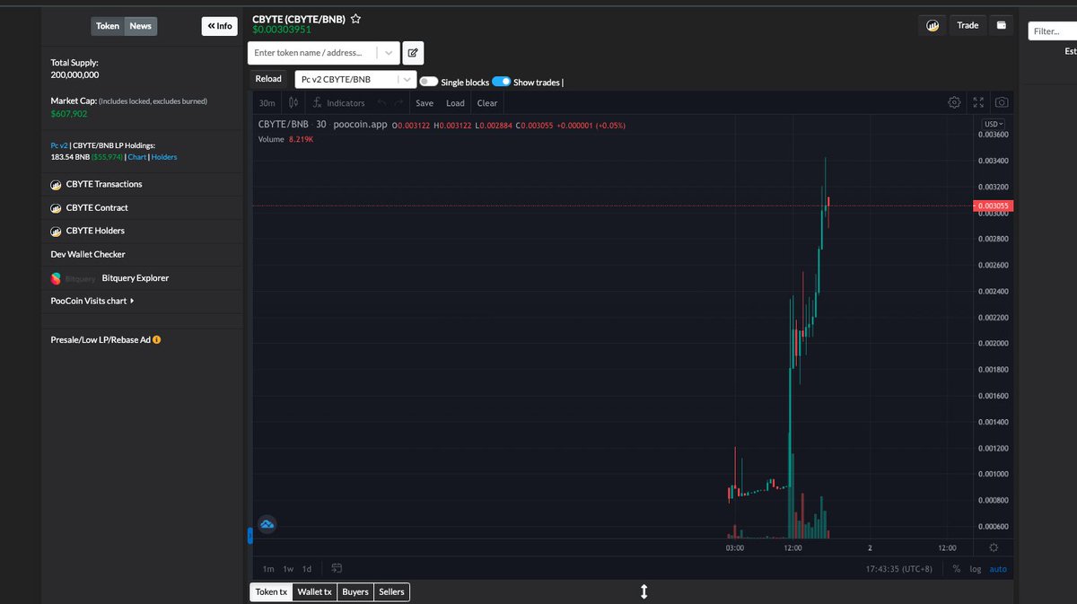Set chart range to 1m
This screenshot has height=604, width=1077.
pos(268,569)
